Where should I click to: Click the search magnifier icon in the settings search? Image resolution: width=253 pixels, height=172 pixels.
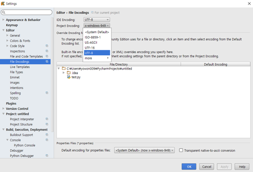pos(4,12)
